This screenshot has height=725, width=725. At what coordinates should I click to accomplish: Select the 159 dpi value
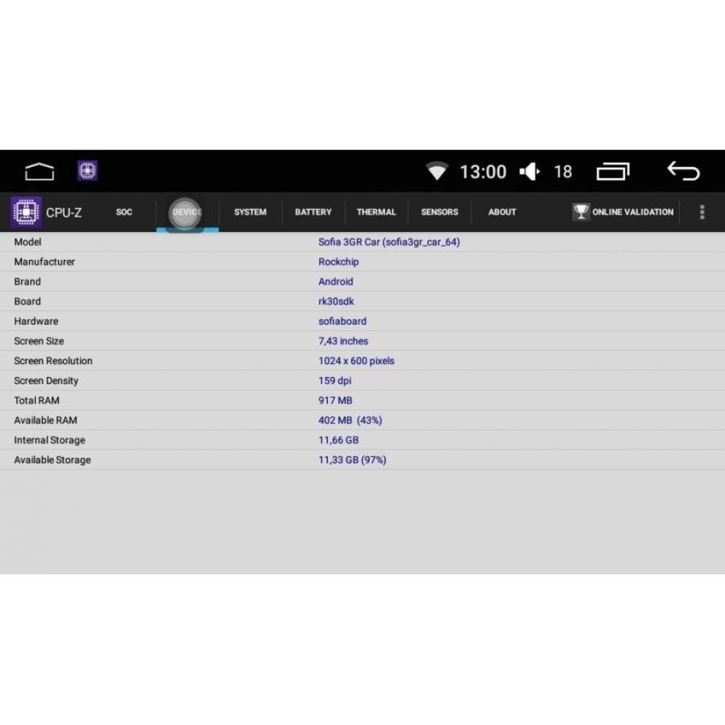pyautogui.click(x=335, y=381)
